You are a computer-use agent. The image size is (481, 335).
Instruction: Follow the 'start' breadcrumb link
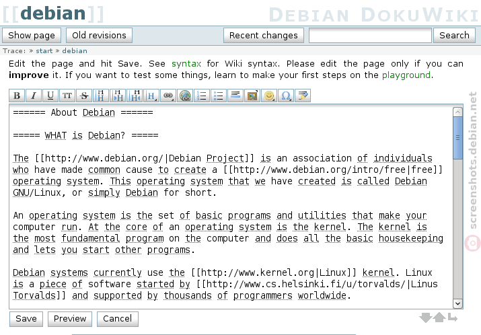pos(44,50)
